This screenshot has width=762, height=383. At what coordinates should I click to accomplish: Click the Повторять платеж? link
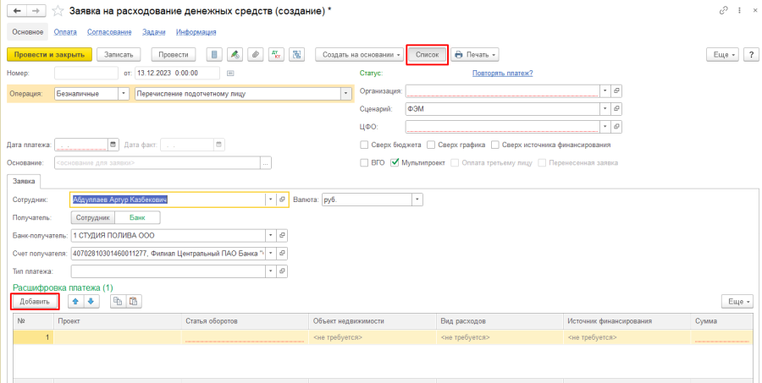502,73
